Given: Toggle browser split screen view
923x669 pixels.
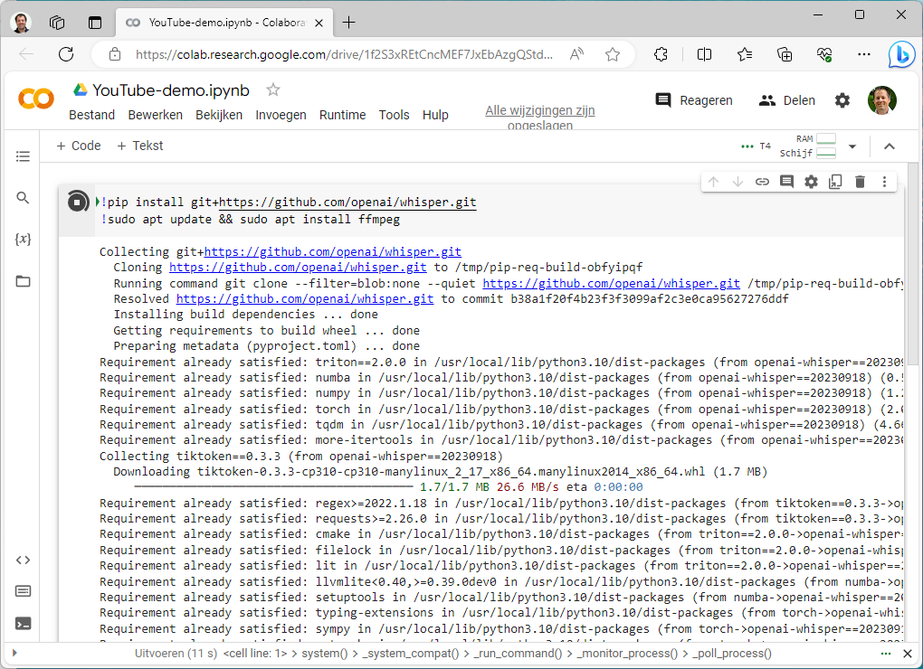Looking at the screenshot, I should click(704, 54).
